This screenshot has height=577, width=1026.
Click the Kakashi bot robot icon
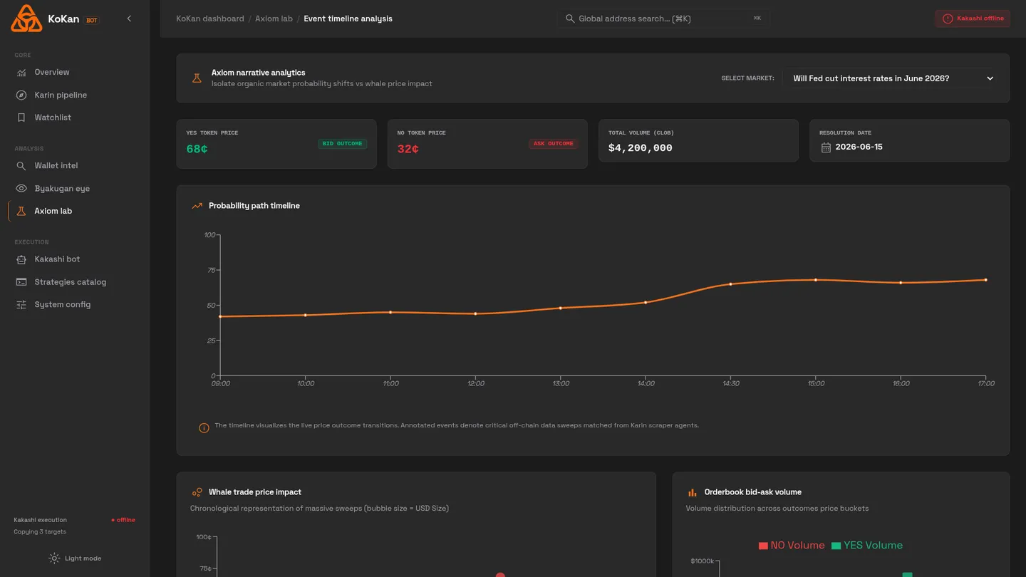[21, 259]
